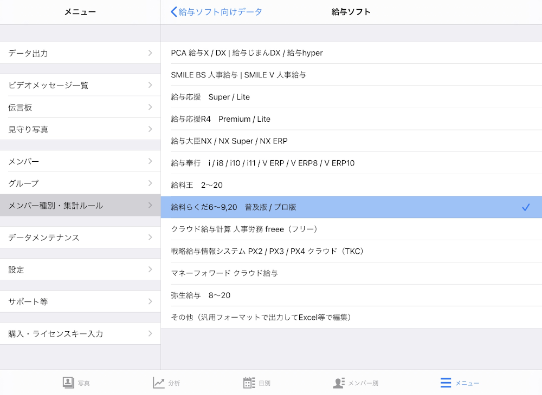Open the 日別 calendar icon
The width and height of the screenshot is (542, 395).
tap(249, 383)
